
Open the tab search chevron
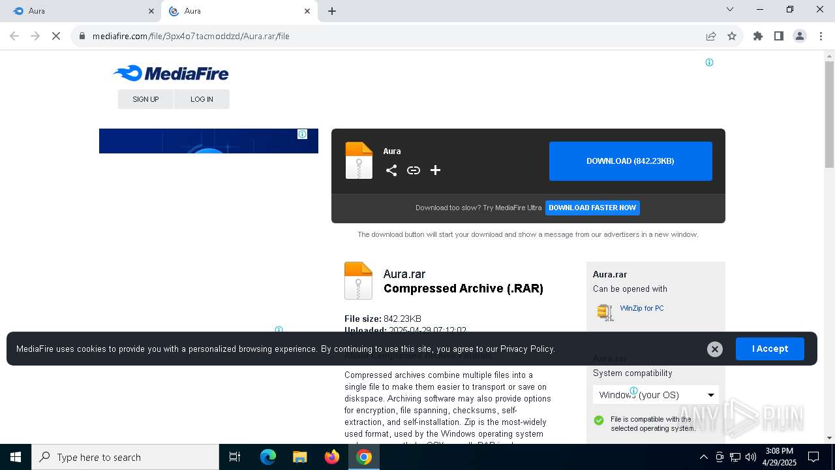pyautogui.click(x=730, y=9)
